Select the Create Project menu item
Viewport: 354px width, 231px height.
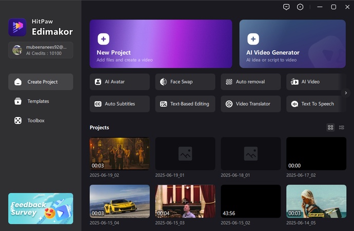[x=41, y=82]
